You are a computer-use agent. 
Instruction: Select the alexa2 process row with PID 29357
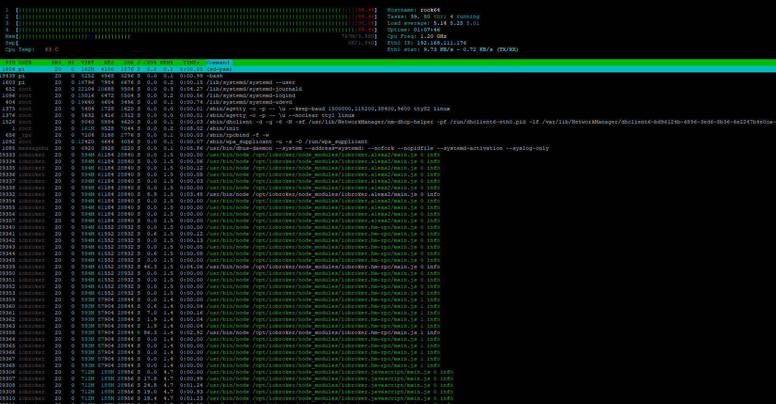(x=388, y=221)
